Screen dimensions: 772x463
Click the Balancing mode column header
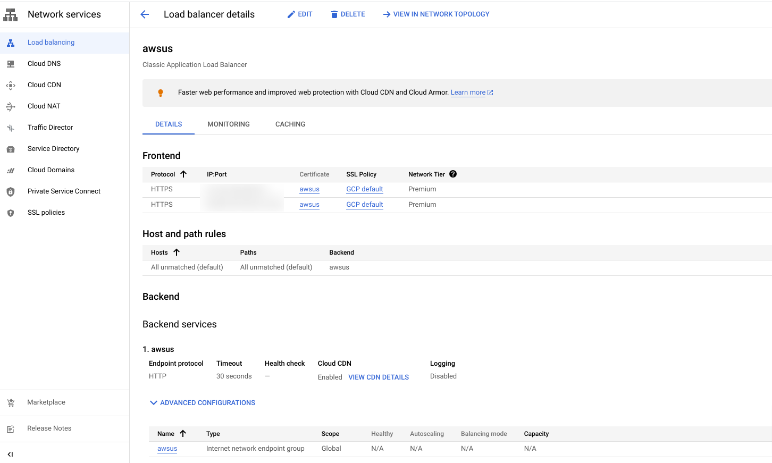[x=484, y=434]
